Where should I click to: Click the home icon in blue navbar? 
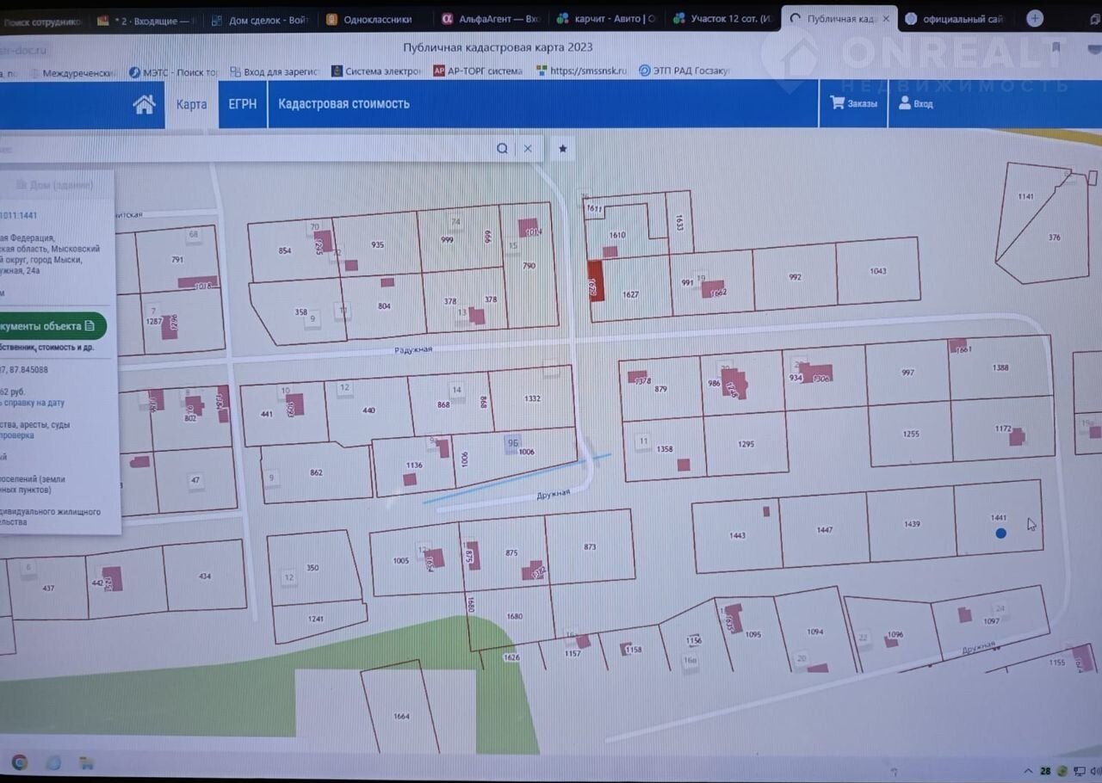click(x=144, y=104)
